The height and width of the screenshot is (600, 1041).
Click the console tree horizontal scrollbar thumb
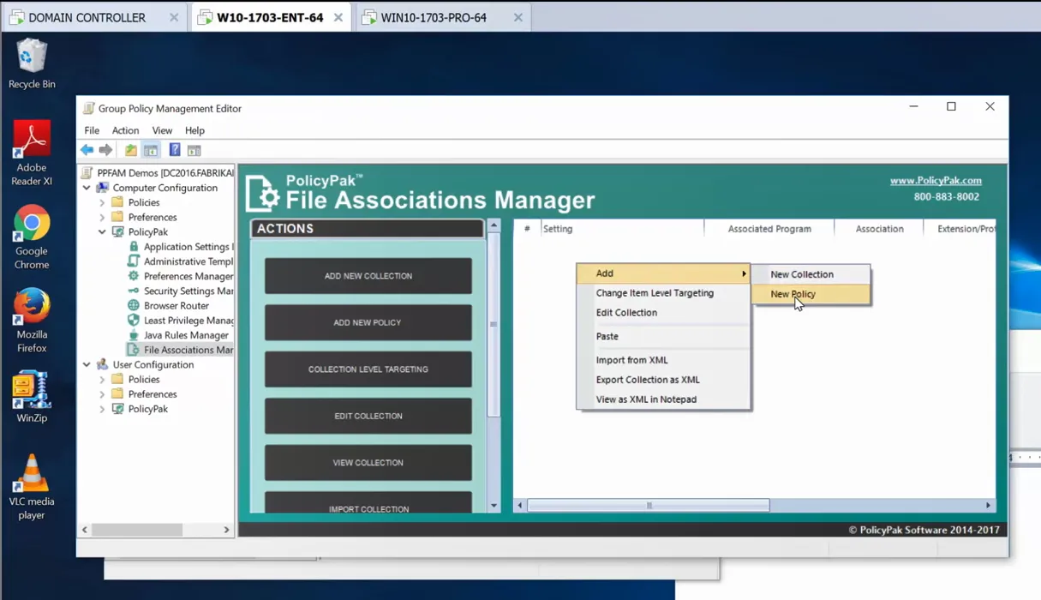point(137,530)
